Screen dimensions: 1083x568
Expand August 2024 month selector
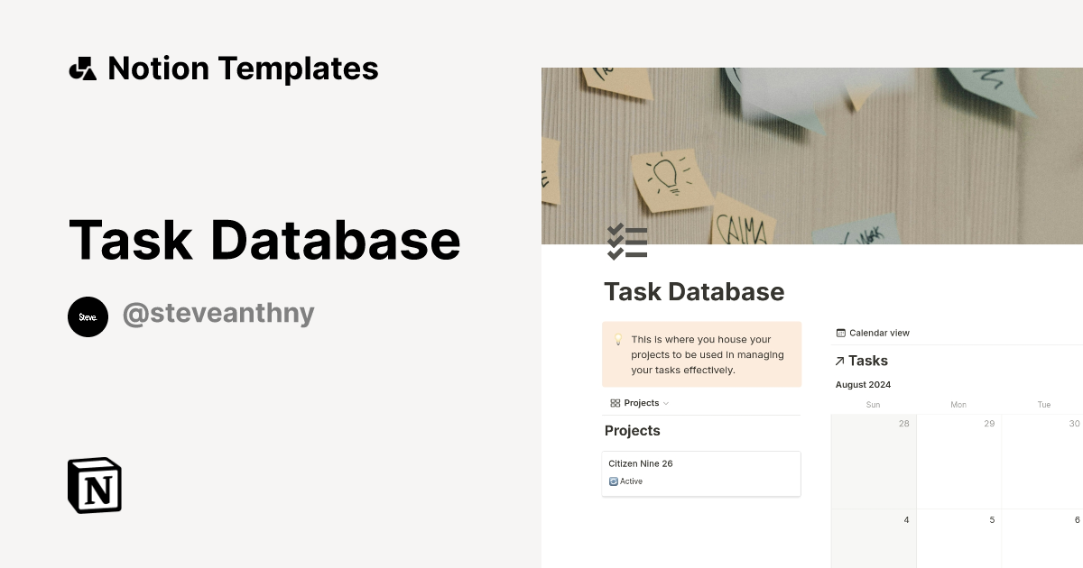pyautogui.click(x=863, y=384)
